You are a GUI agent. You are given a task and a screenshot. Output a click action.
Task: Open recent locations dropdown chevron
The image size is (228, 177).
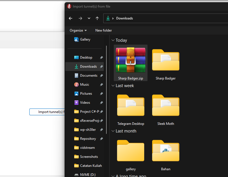point(89,18)
